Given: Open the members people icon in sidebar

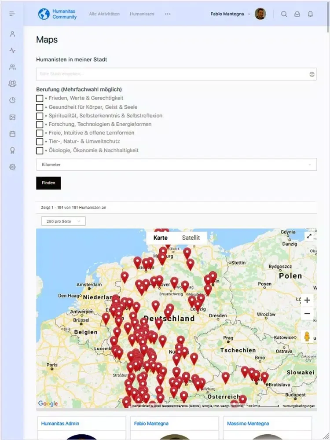Looking at the screenshot, I should (12, 67).
